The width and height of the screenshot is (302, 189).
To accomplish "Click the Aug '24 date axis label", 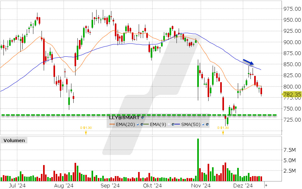I will coord(64,186).
